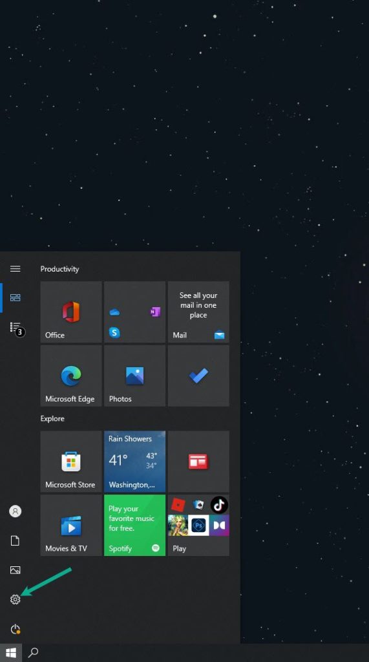Click the Productivity group heading
This screenshot has height=662, width=369.
[x=59, y=269]
